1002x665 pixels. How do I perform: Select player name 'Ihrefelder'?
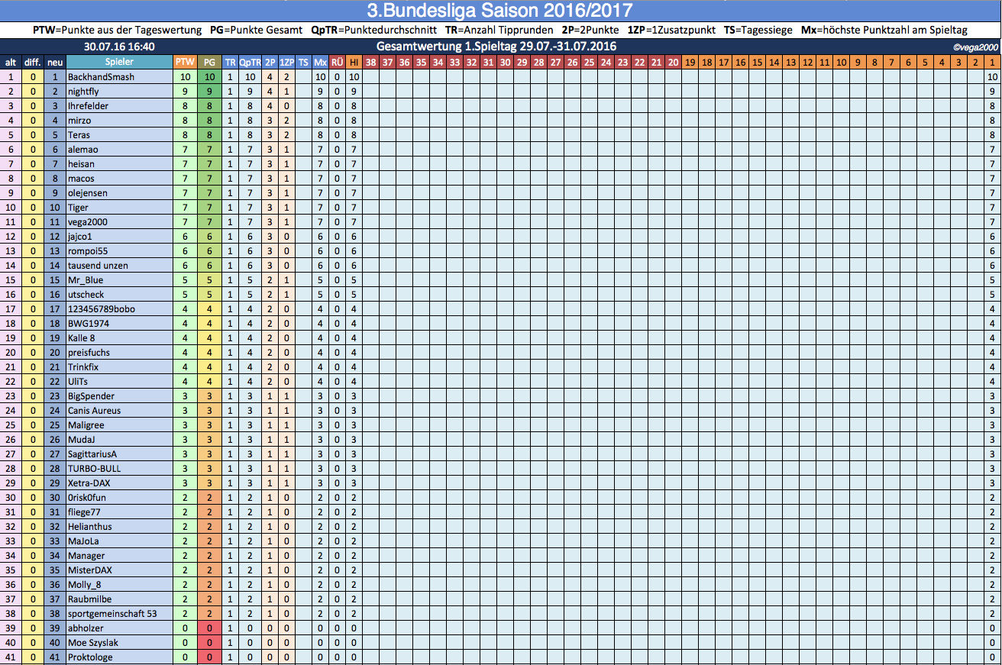pyautogui.click(x=88, y=106)
